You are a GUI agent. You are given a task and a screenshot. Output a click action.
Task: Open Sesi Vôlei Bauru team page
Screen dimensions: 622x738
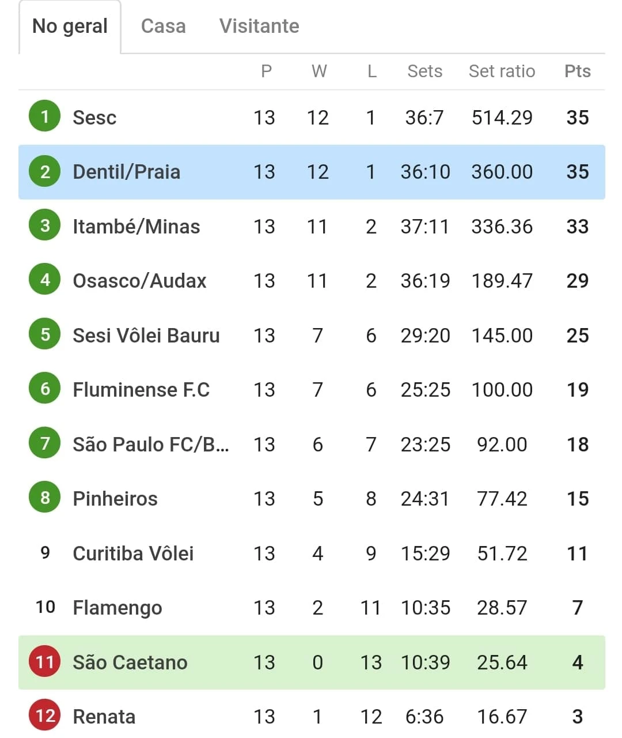click(146, 336)
